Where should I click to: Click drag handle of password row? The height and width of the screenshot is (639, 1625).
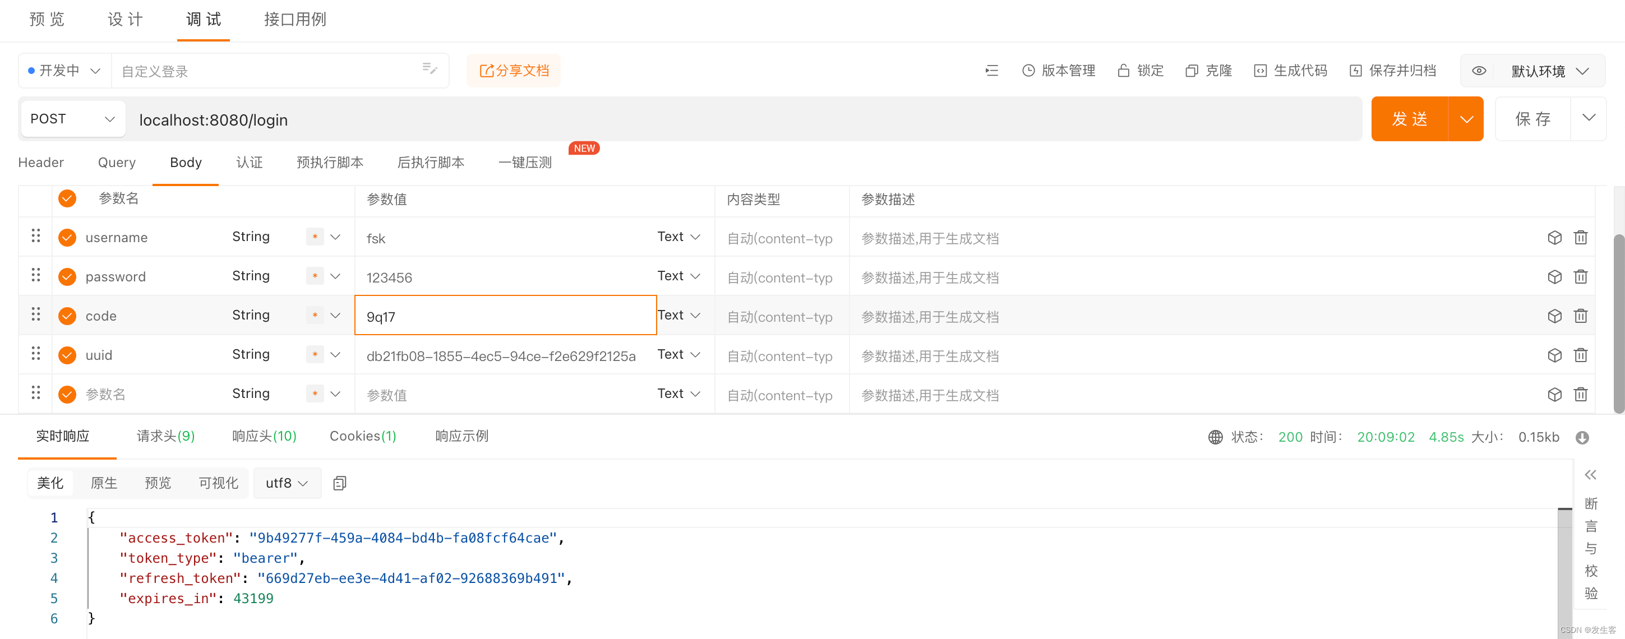tap(36, 275)
